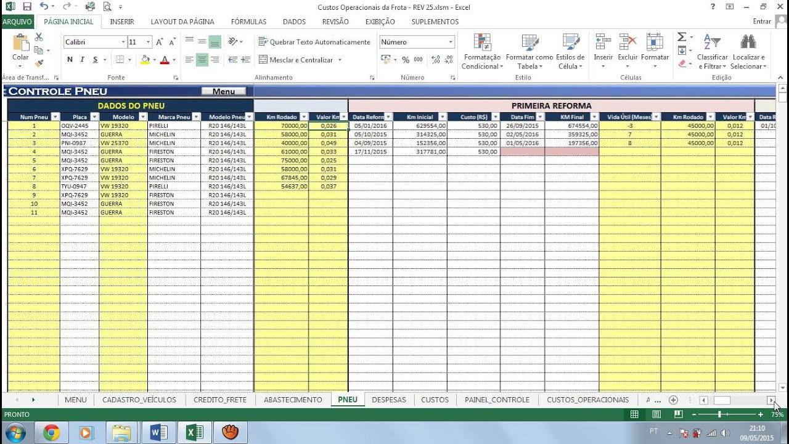Open the font size 11 dropdown
The image size is (789, 444).
tap(148, 42)
